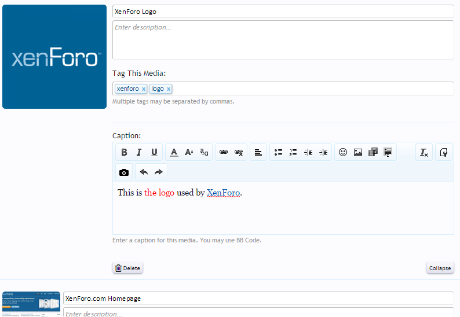Viewport: 460px width, 317px height.
Task: Click the insert link icon
Action: [224, 153]
